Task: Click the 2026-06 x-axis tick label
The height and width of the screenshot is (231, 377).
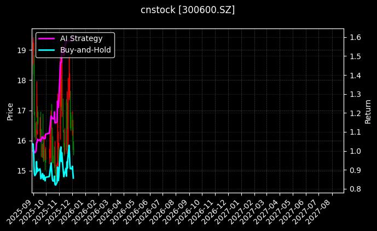Action: (x=138, y=210)
